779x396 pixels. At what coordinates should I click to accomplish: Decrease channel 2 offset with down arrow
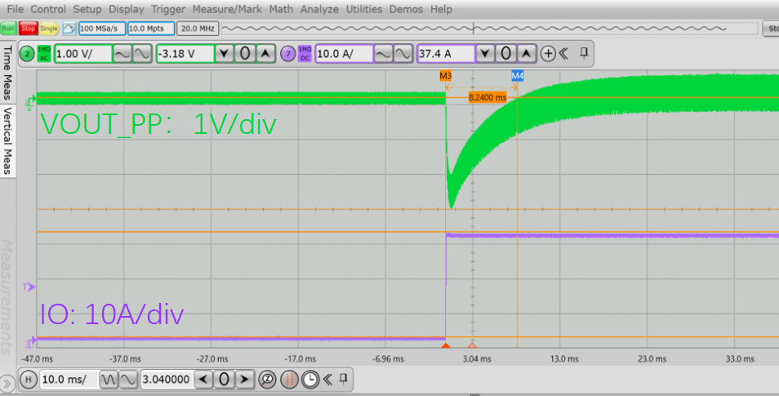[224, 54]
